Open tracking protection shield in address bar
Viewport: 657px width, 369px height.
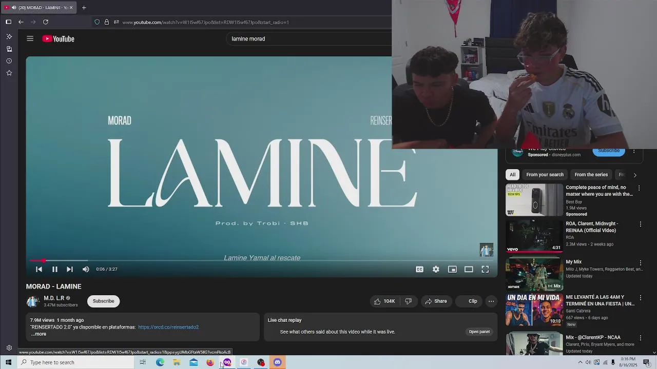coord(97,22)
